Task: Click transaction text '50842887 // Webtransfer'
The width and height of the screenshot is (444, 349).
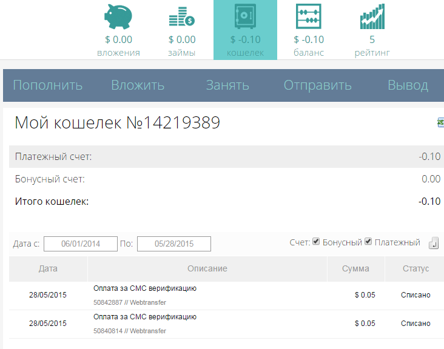Action: (x=130, y=302)
